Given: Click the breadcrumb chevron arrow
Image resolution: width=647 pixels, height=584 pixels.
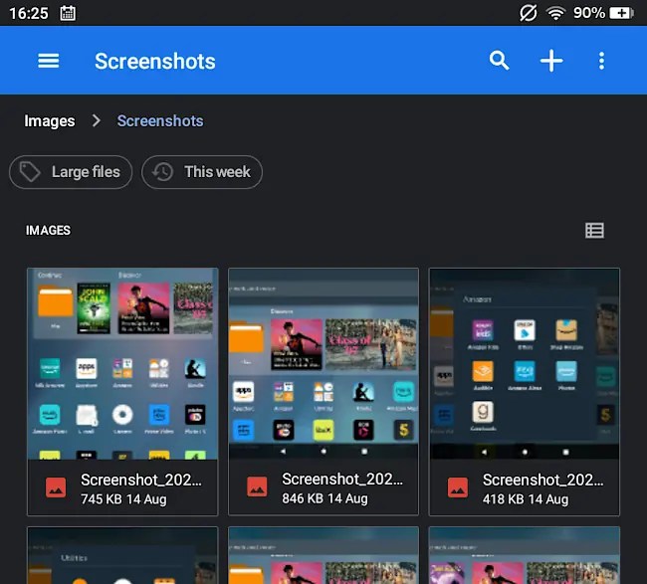Looking at the screenshot, I should click(97, 120).
